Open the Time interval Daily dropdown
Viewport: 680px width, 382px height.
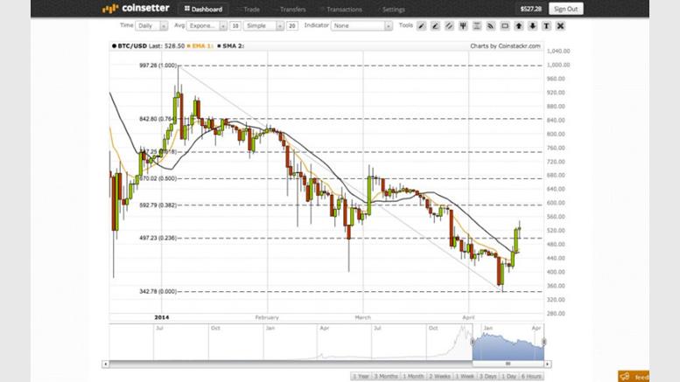coord(151,26)
